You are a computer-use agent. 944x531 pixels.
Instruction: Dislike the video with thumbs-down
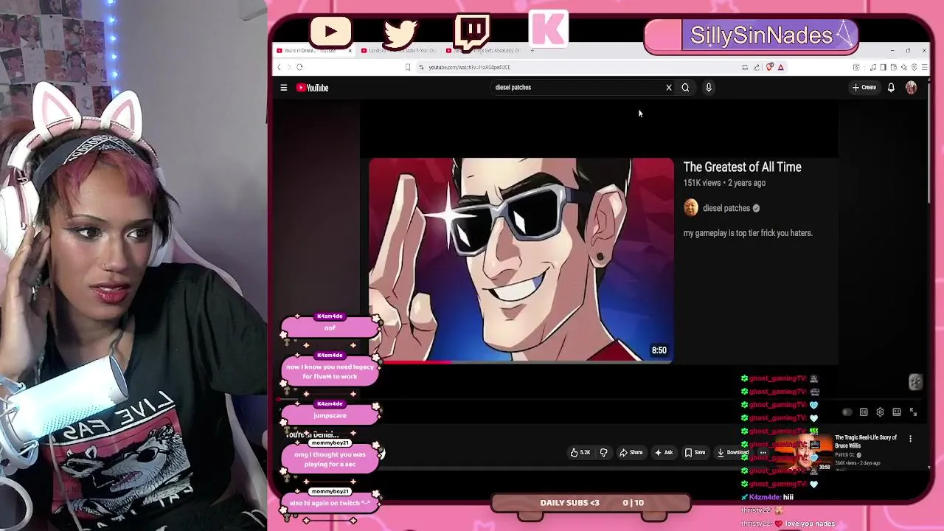pyautogui.click(x=603, y=453)
